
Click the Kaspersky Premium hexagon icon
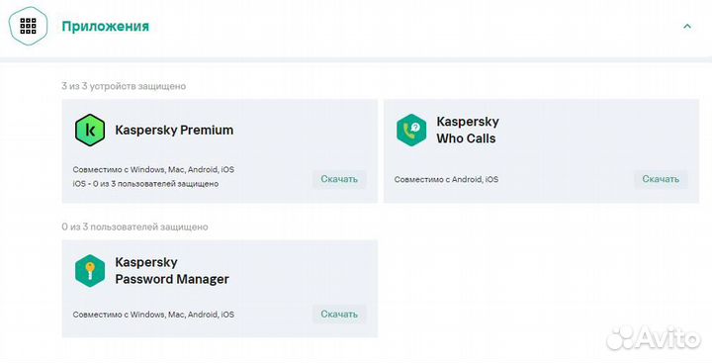(x=90, y=130)
